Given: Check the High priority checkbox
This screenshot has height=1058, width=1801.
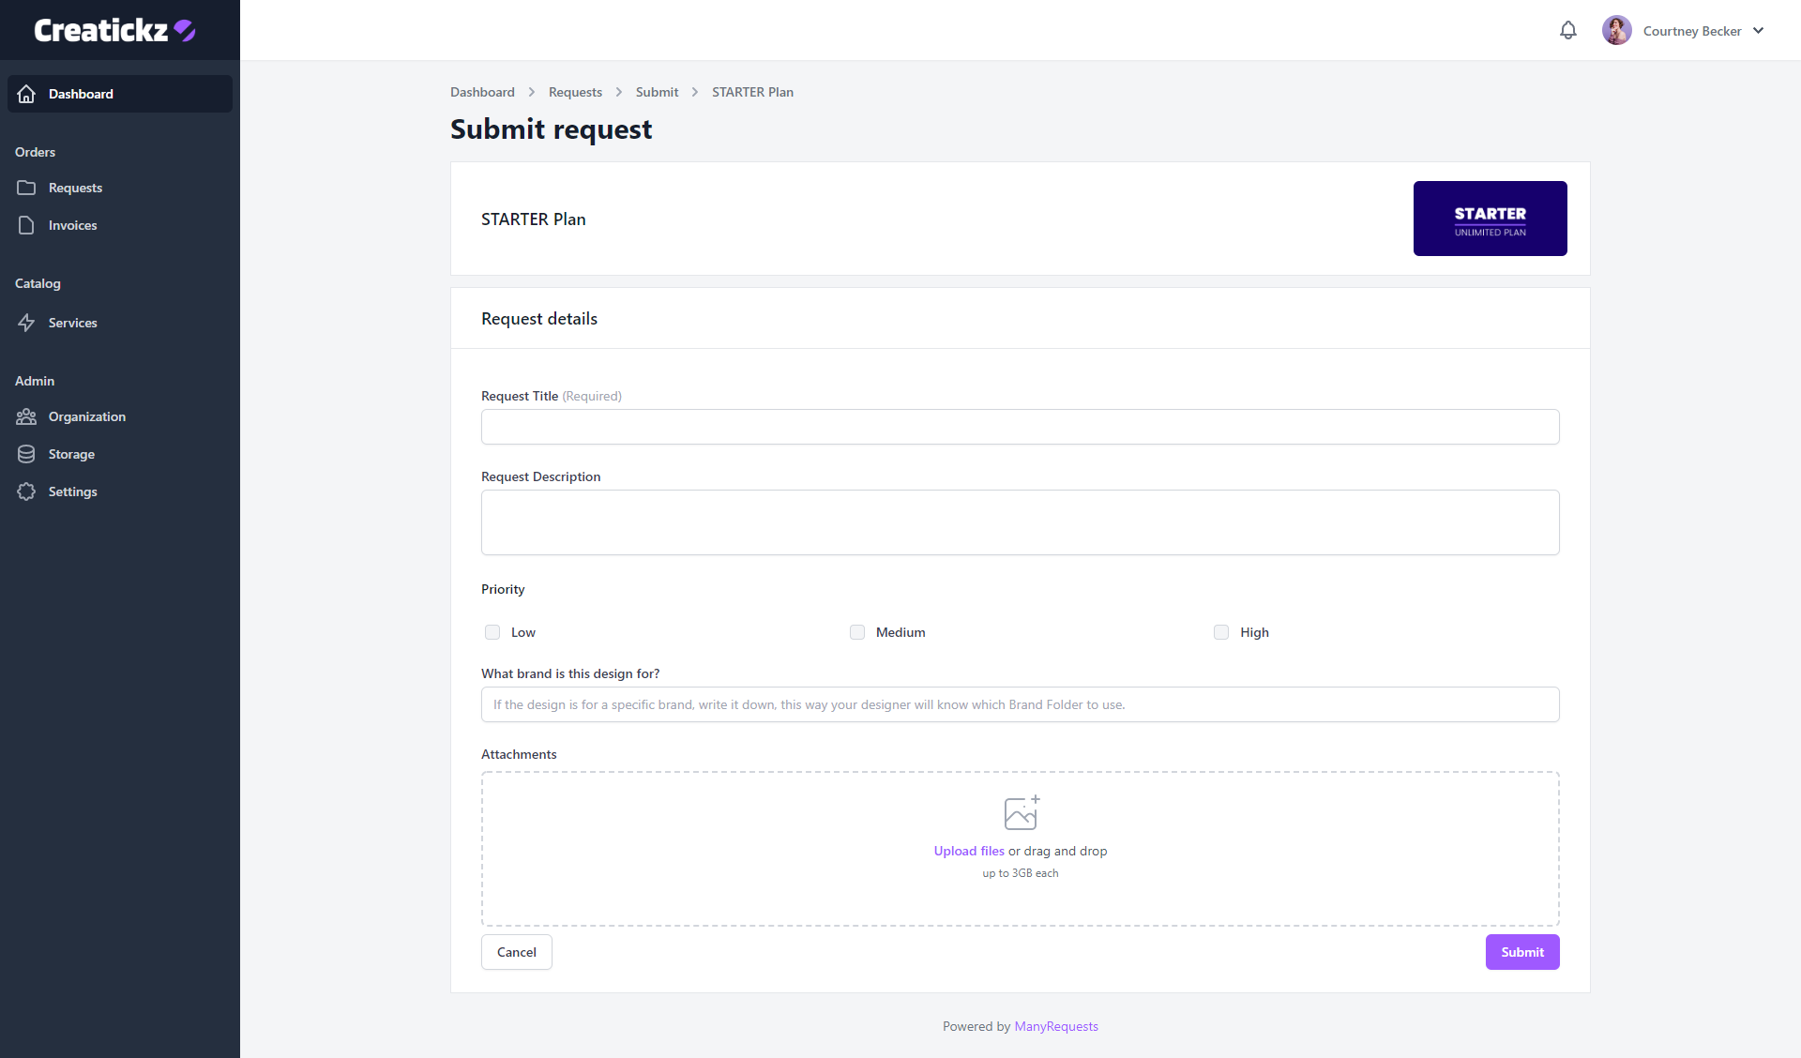Looking at the screenshot, I should coord(1221,632).
